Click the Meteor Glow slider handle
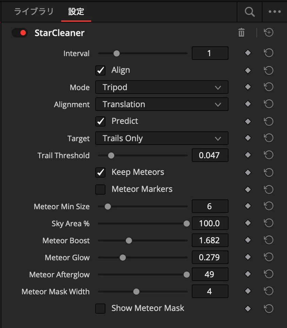The height and width of the screenshot is (328, 287). (x=123, y=258)
